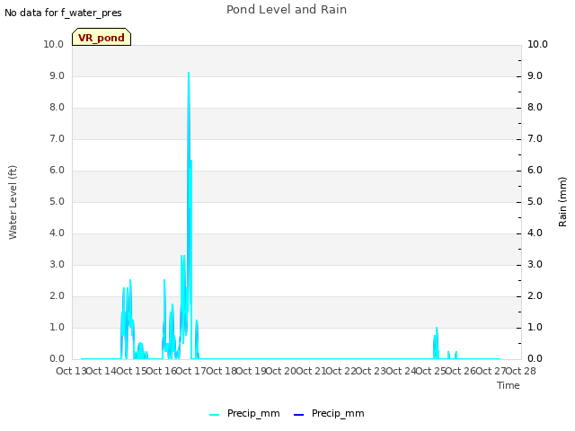The height and width of the screenshot is (431, 575).
Task: Select the cyan Precip_mm legend entry
Action: tap(244, 413)
